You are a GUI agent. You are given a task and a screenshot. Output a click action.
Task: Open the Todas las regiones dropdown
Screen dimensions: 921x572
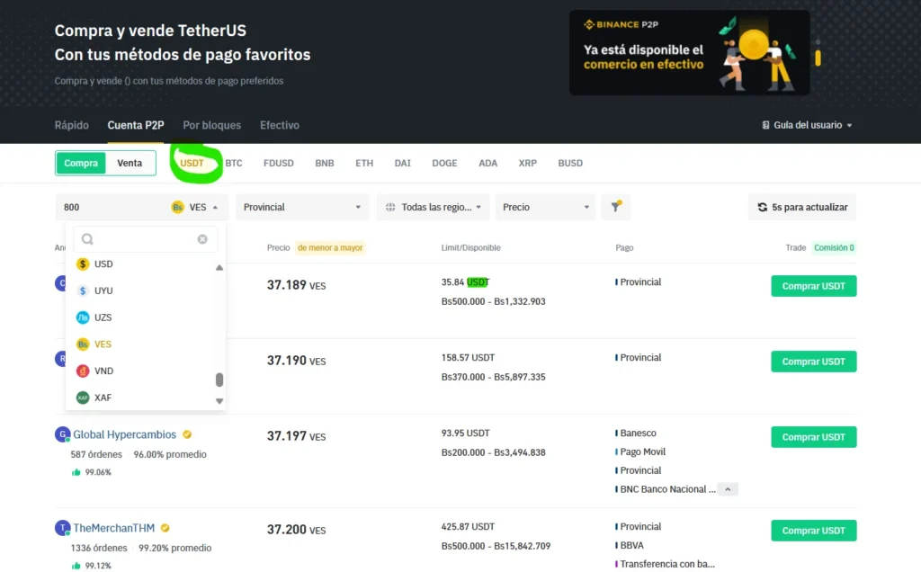click(x=433, y=208)
